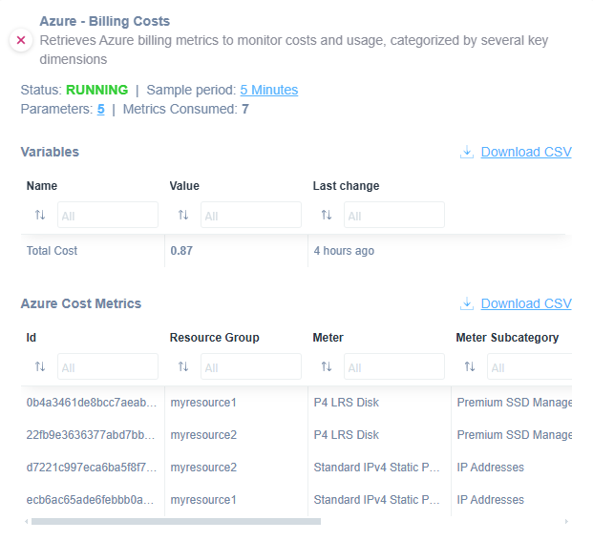
Task: Click the scrollbar left arrow
Action: (26, 522)
